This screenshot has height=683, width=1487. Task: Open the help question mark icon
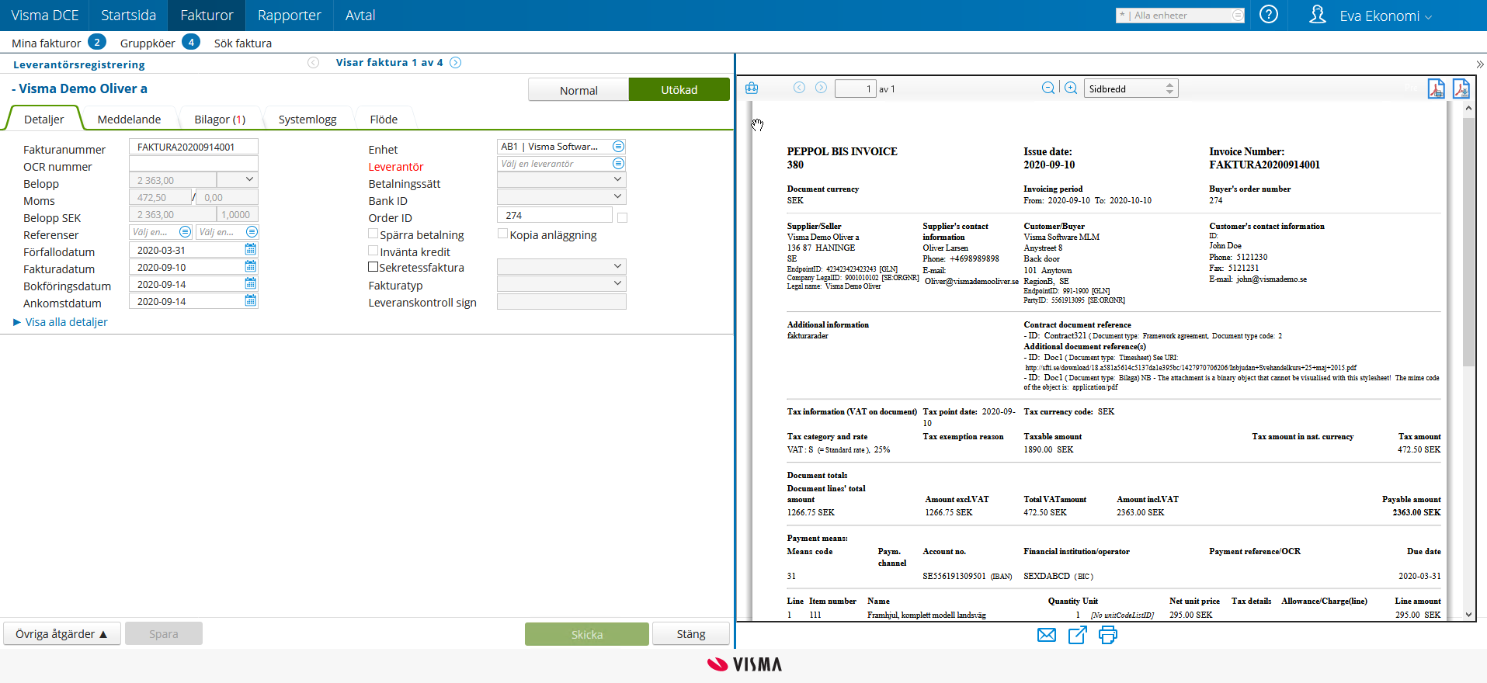pos(1269,15)
